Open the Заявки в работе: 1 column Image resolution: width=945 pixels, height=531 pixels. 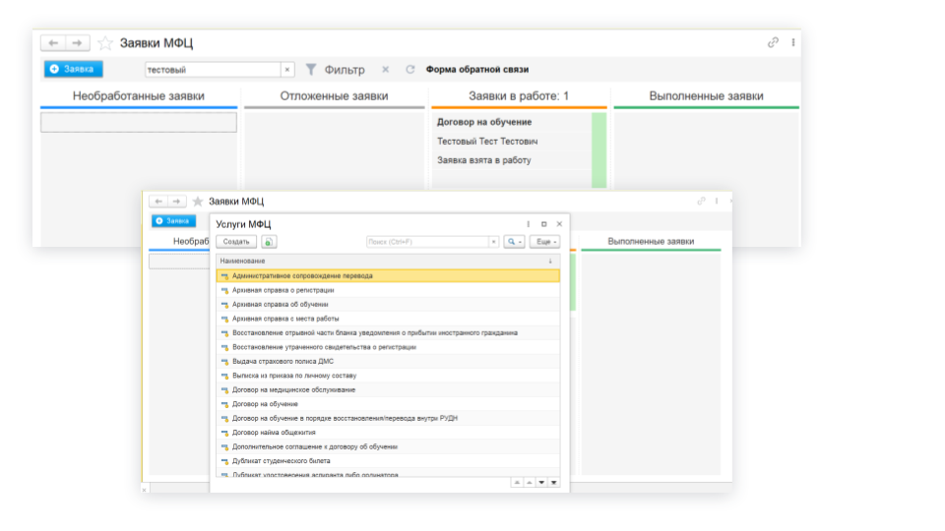tap(519, 96)
